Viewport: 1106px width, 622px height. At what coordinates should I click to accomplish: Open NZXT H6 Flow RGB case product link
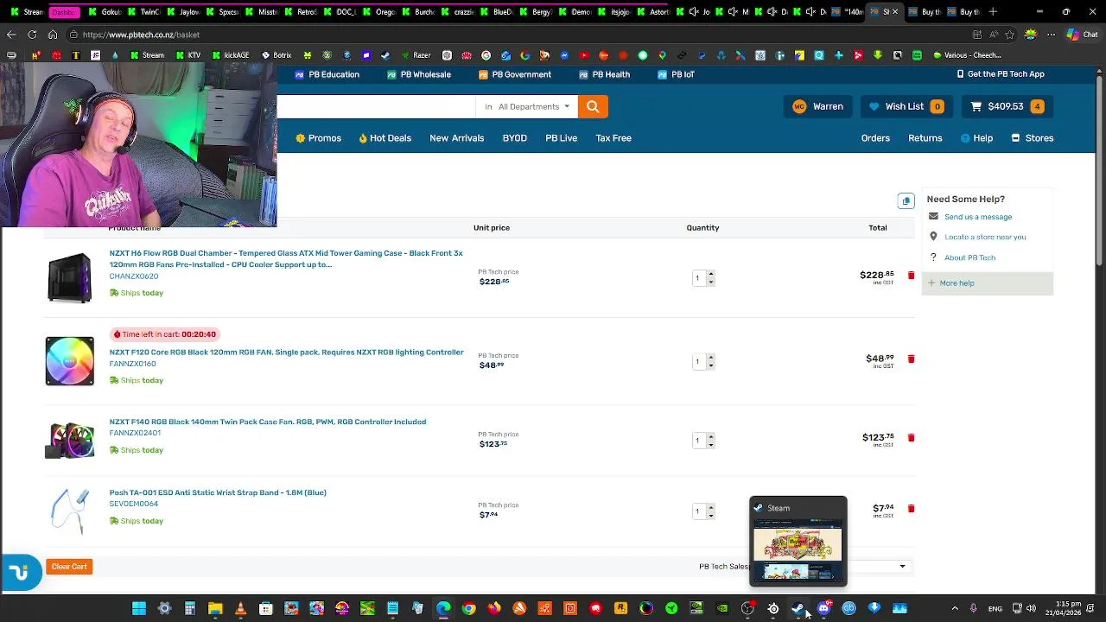pos(286,258)
